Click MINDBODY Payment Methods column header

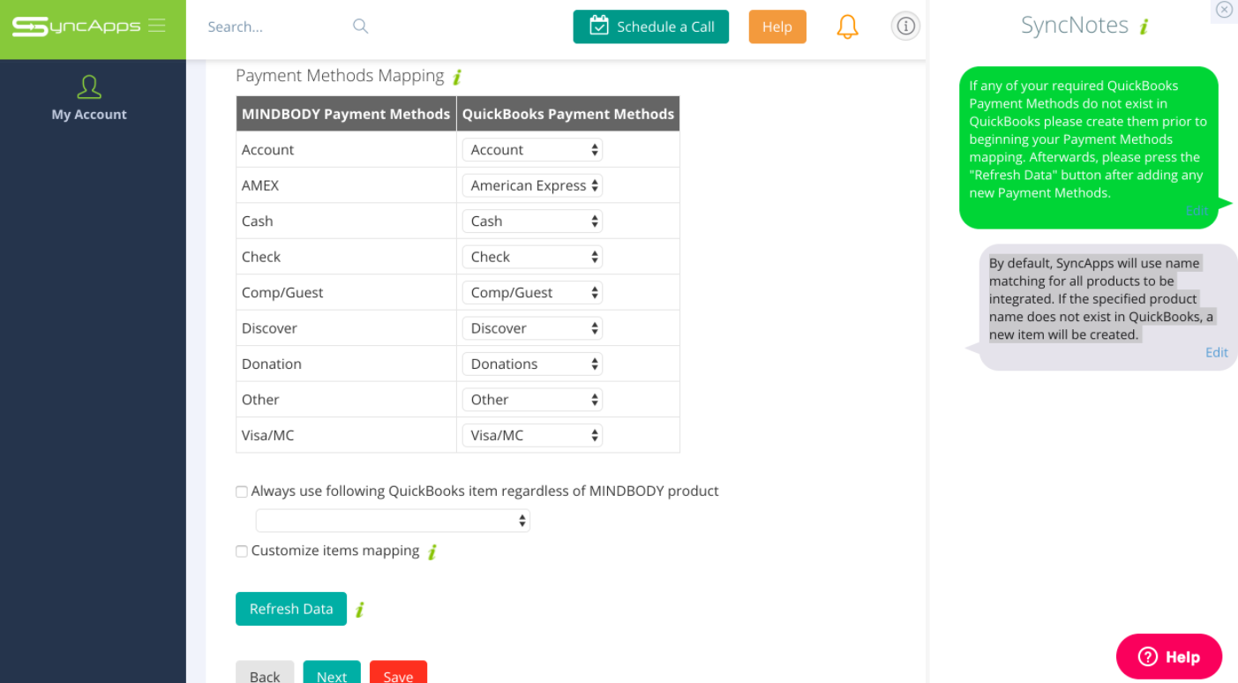(x=346, y=114)
